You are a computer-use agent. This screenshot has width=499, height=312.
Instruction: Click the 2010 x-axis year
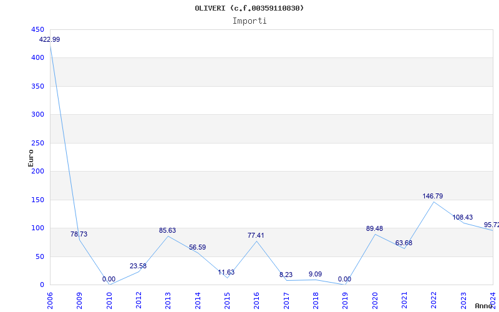pos(109,300)
